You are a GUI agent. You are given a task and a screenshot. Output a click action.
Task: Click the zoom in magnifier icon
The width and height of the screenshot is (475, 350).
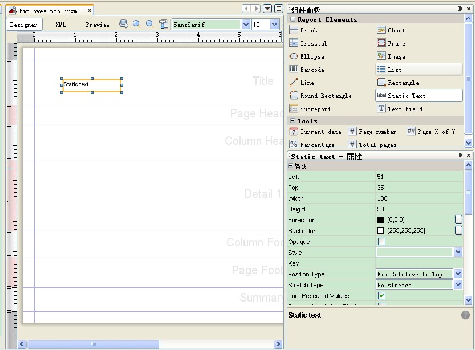137,24
